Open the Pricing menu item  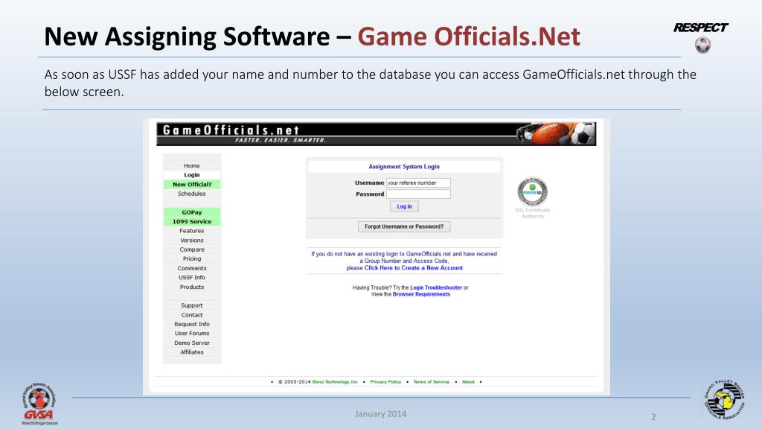coord(192,258)
